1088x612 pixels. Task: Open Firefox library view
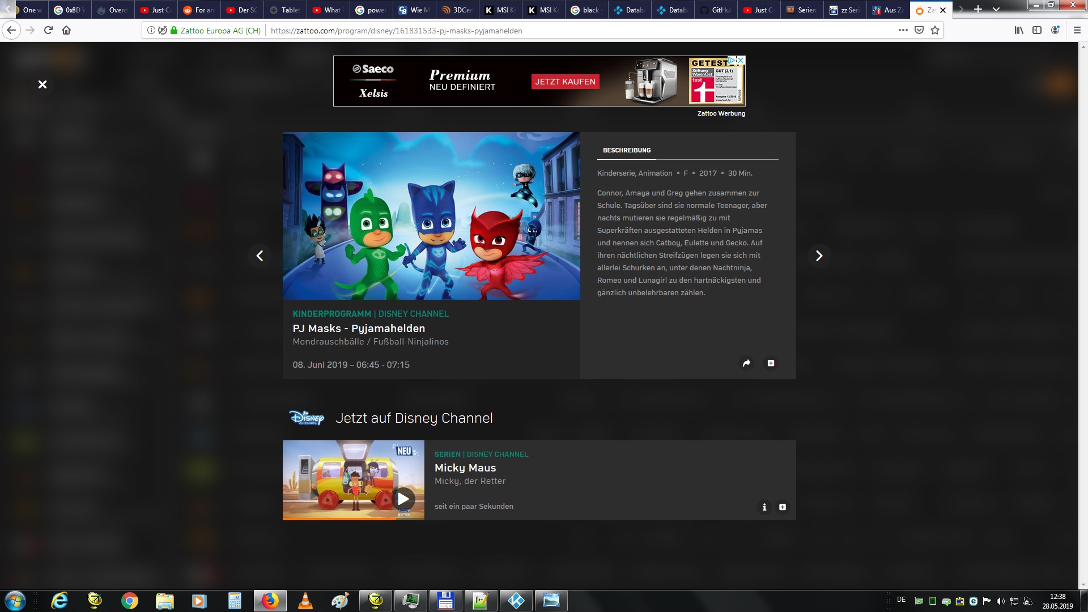(1019, 31)
